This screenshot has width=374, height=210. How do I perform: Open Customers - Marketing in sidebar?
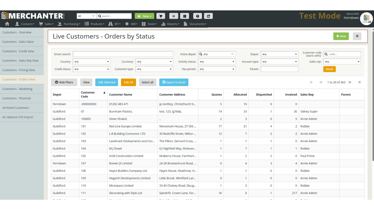point(22,89)
